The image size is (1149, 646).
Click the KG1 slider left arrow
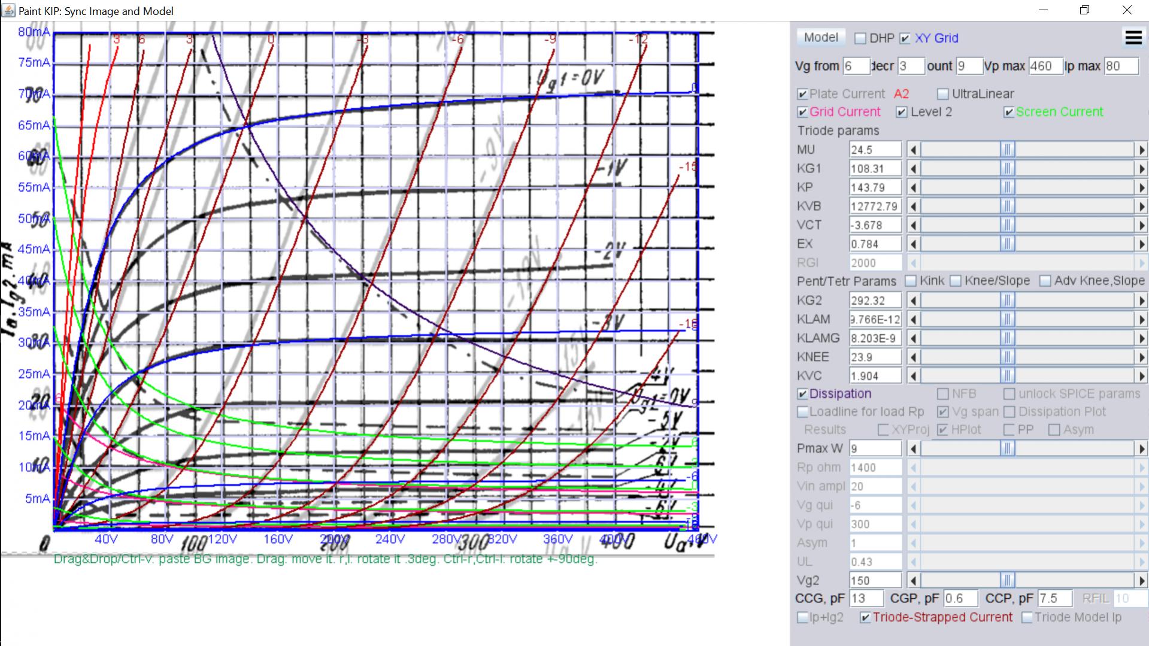[x=913, y=169]
